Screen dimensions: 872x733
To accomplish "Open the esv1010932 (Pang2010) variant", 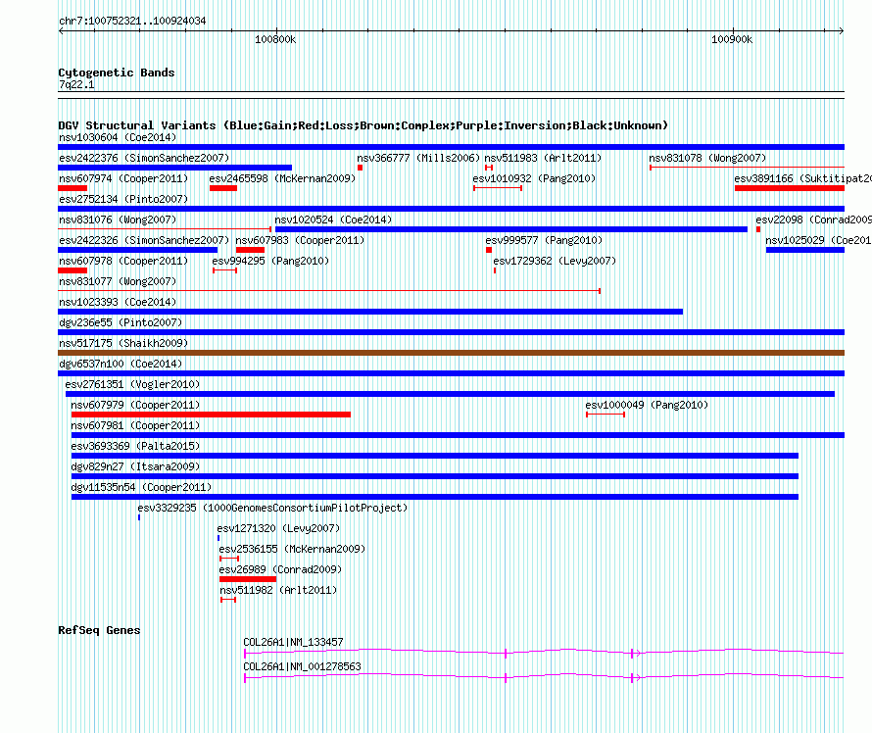I will [498, 188].
